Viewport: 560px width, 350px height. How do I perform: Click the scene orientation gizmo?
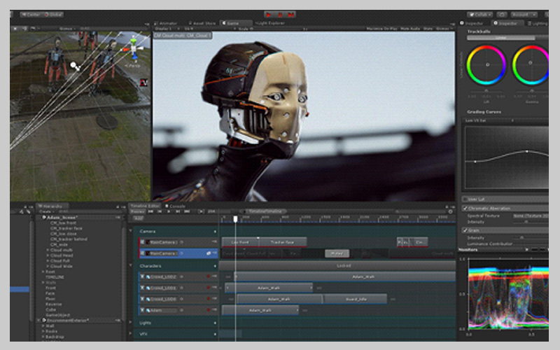[133, 49]
